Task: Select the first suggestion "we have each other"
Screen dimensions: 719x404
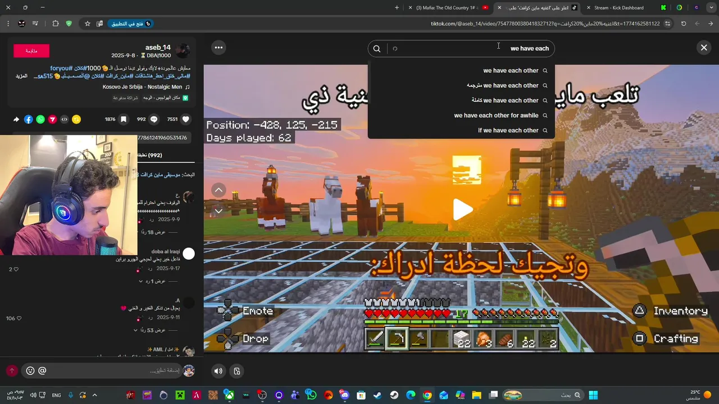Action: click(511, 71)
